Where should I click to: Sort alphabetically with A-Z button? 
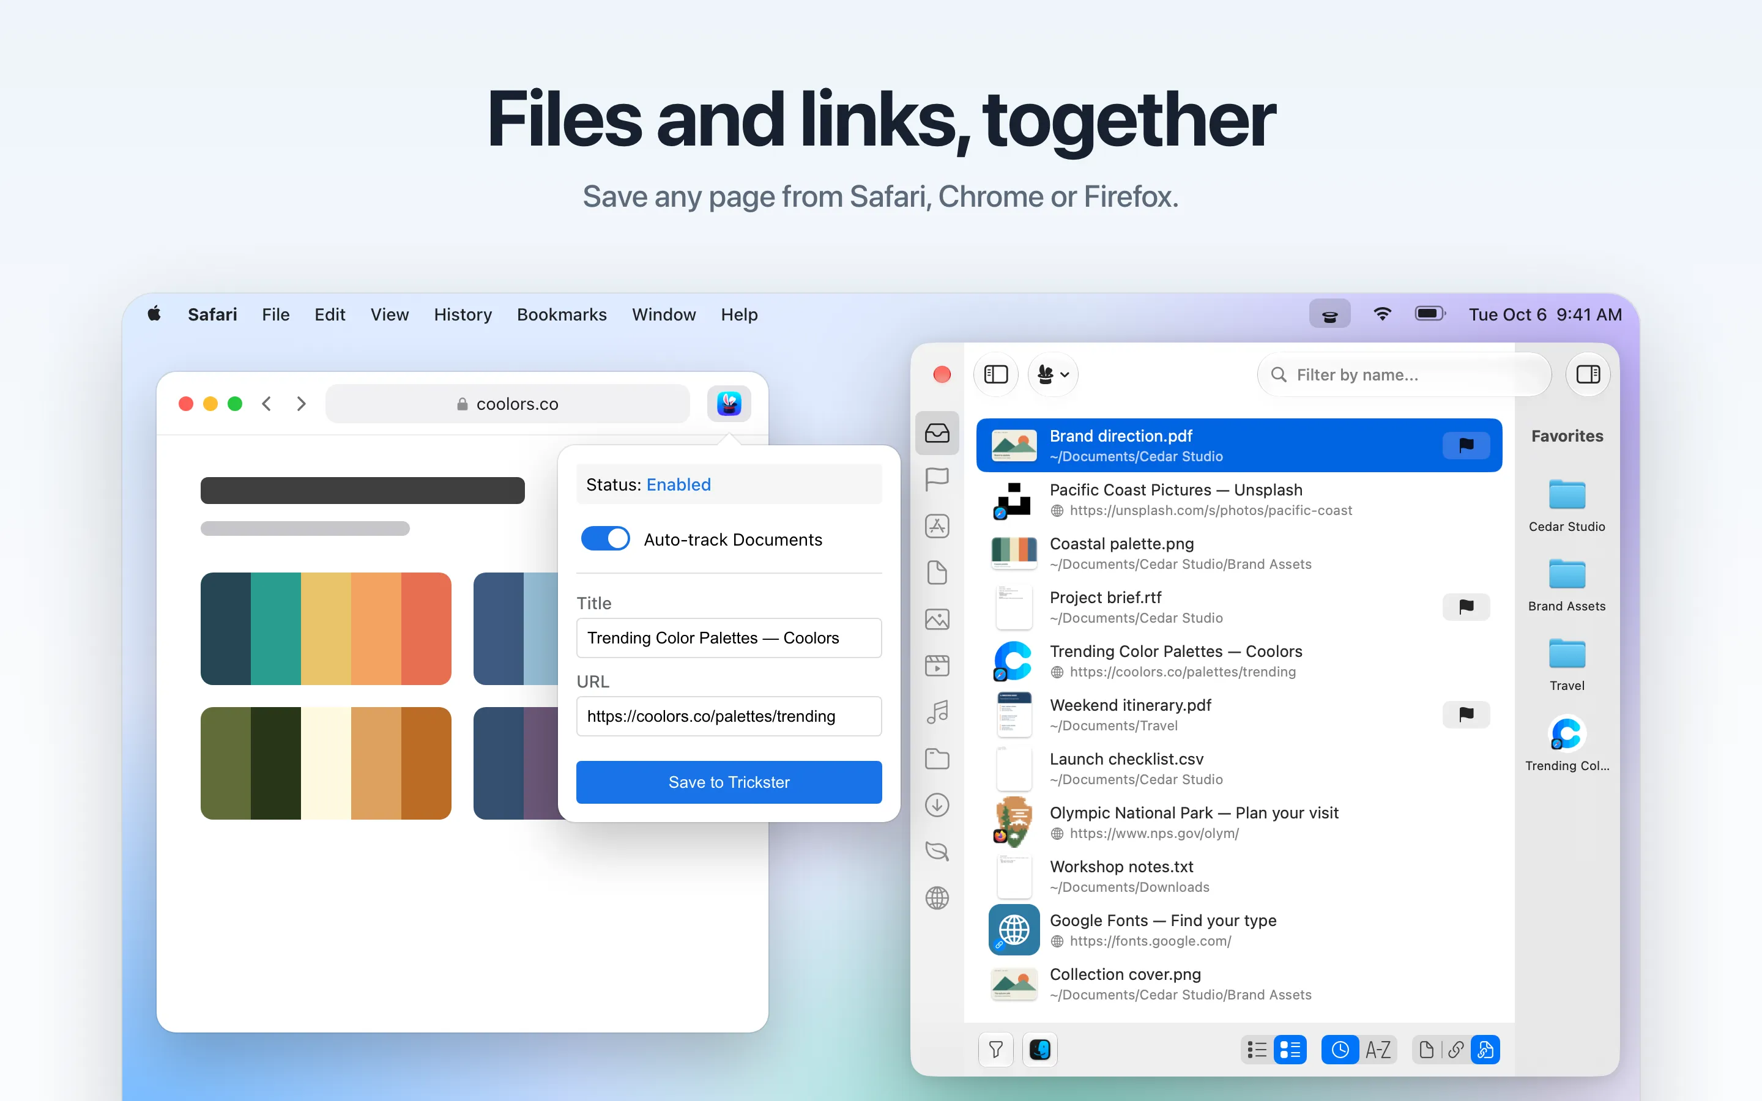click(1378, 1049)
